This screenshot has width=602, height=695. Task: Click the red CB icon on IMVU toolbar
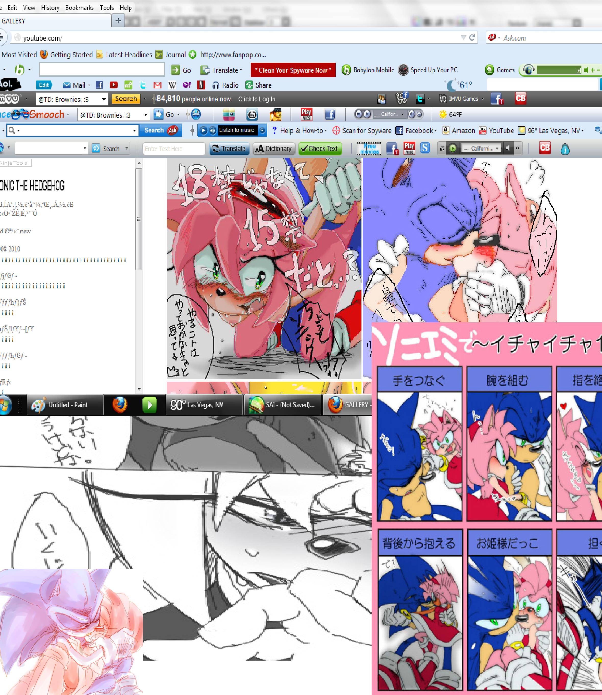pyautogui.click(x=520, y=98)
